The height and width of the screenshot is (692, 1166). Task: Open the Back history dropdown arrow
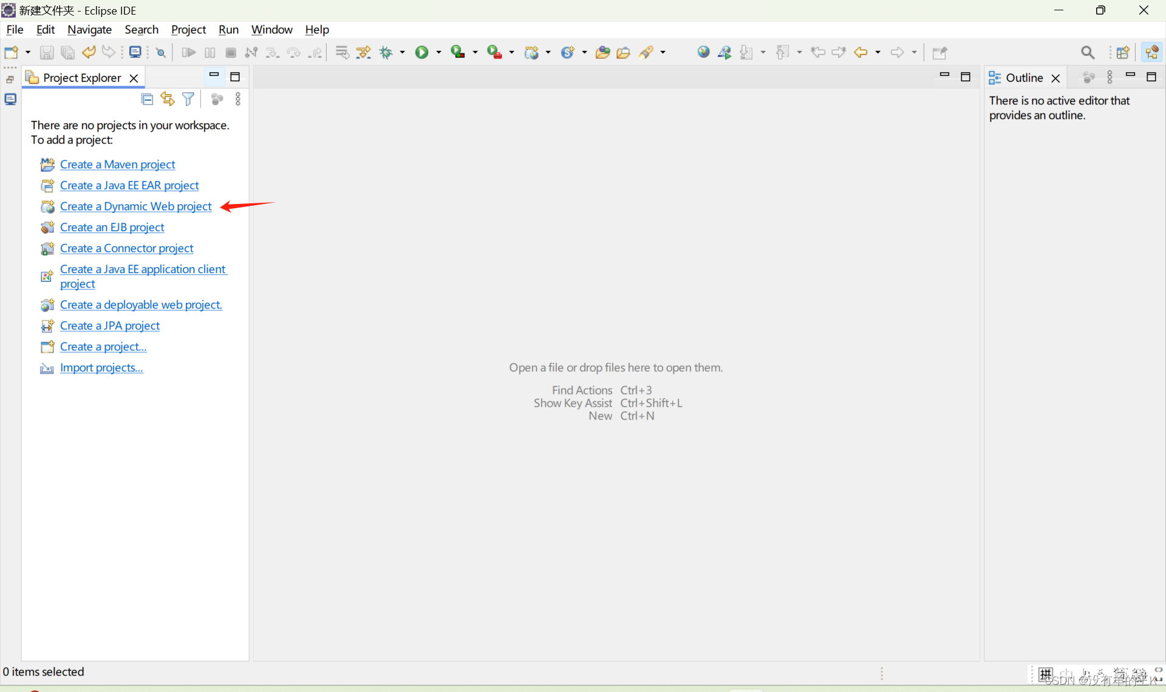click(x=878, y=53)
